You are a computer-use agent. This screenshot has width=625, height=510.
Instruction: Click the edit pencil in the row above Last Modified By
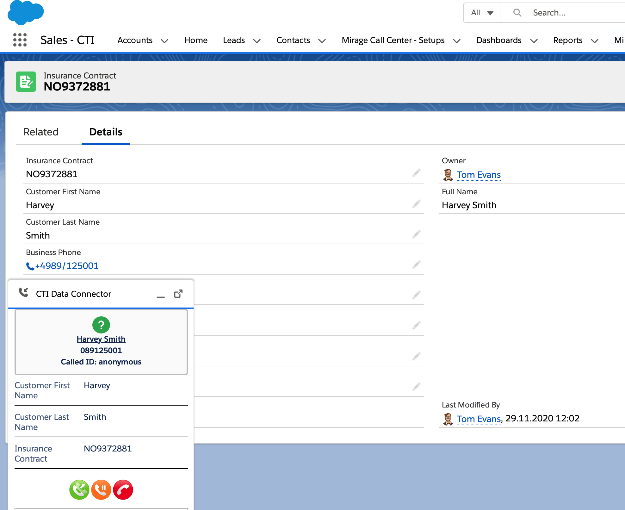click(x=416, y=387)
